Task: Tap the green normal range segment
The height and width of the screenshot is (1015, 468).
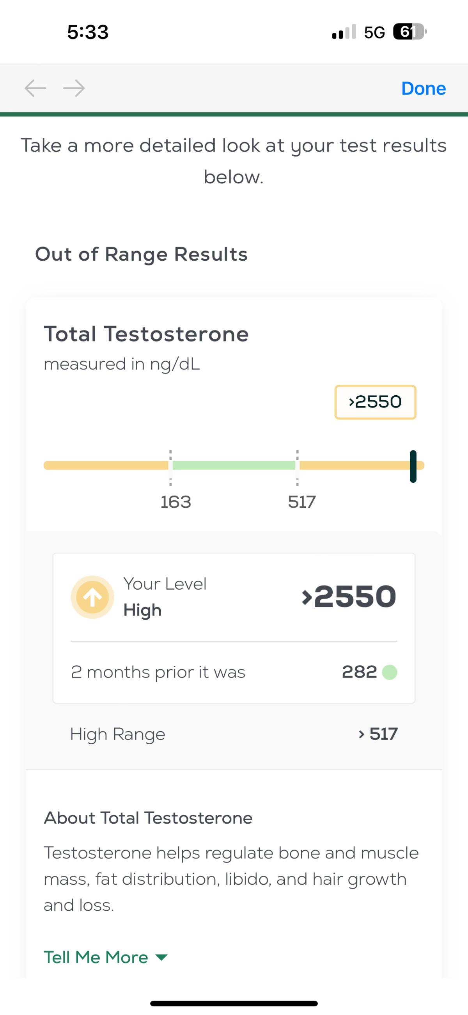Action: 234,465
